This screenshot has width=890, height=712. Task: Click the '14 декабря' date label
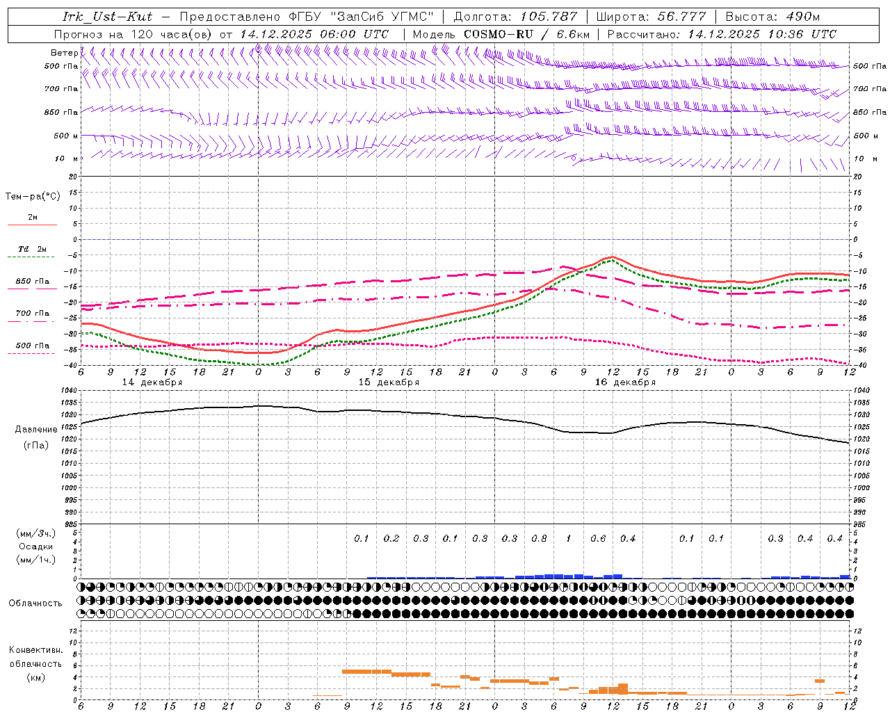point(152,382)
